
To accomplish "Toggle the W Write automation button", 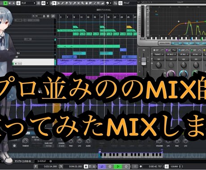I will (x=9, y=3).
